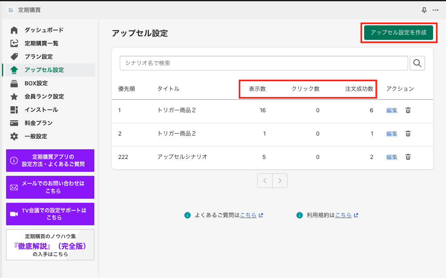
Task: Click the 会員ランク設定 star icon
Action: point(14,97)
